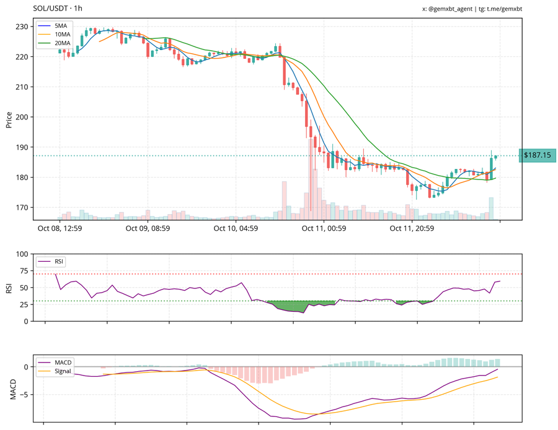The height and width of the screenshot is (430, 558).
Task: Click the orange 10MA legend line swatch
Action: 46,35
